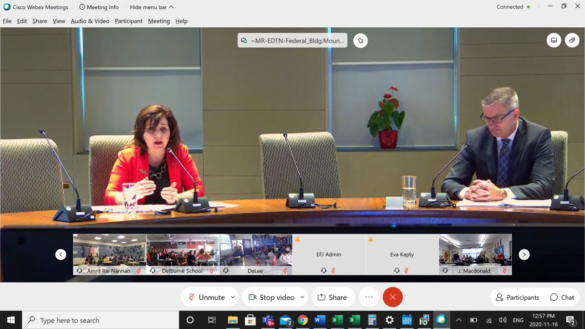Click muted mic icon on J. Macdonald tile
Viewport: 585px width, 329px height.
pyautogui.click(x=505, y=271)
